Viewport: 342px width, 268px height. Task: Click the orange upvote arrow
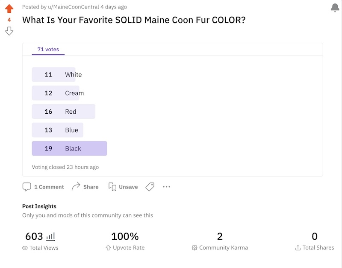pos(9,9)
